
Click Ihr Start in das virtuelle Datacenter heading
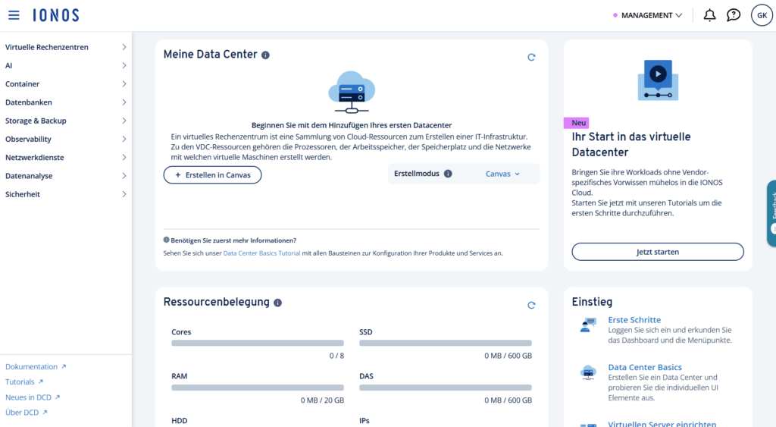coord(631,144)
